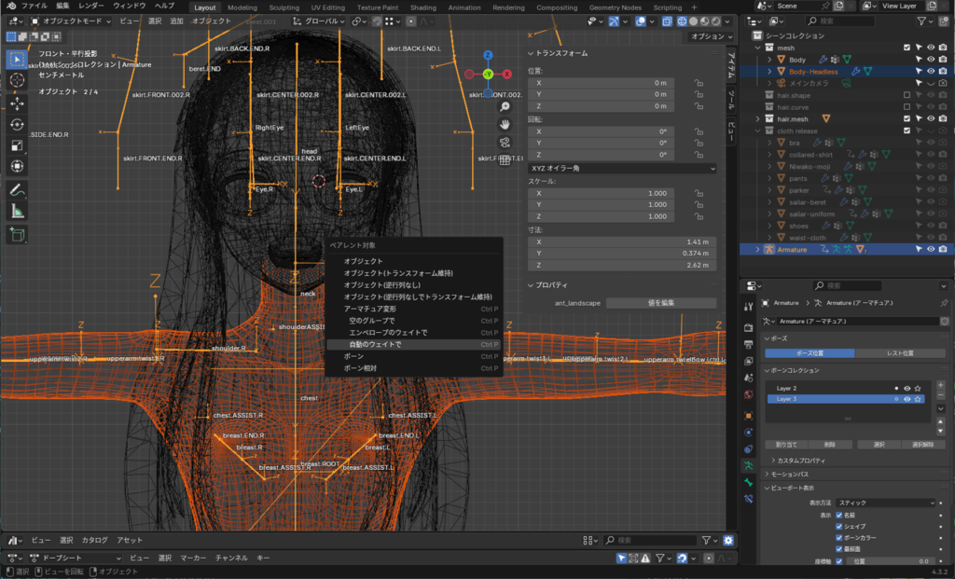
Task: Pick the 3D Cursor tool
Action: 17,80
